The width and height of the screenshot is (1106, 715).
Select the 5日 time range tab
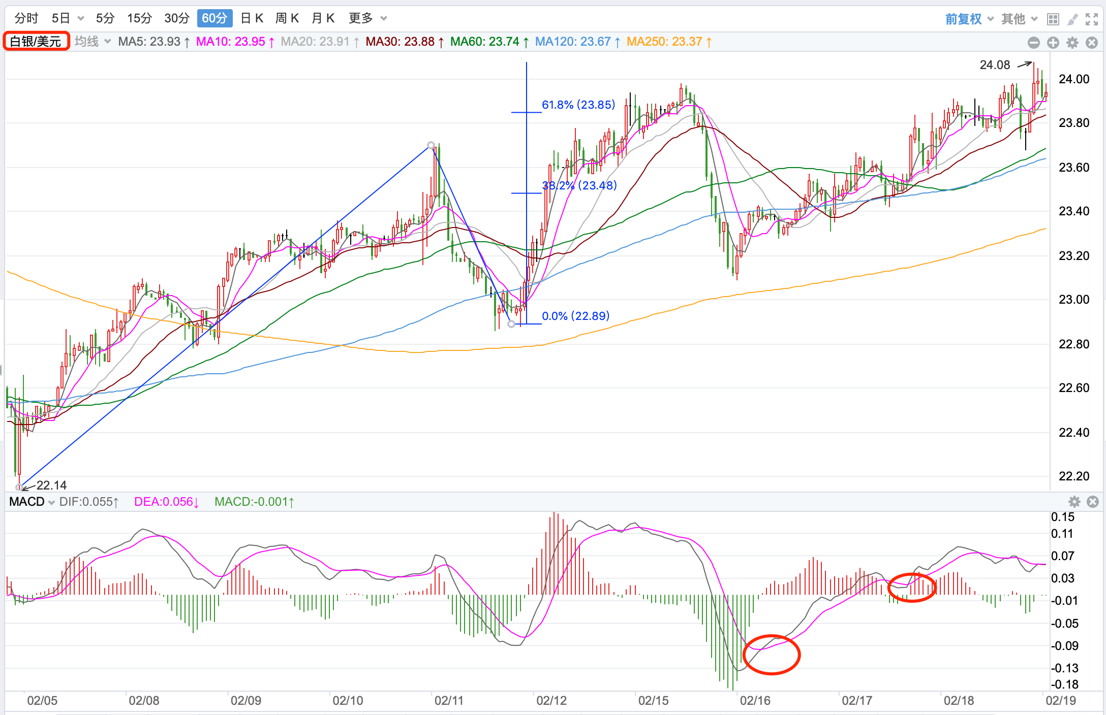pos(60,18)
